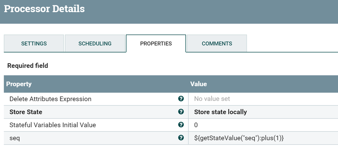The width and height of the screenshot is (338, 154).
Task: Click the question mark beside seq
Action: (x=181, y=138)
